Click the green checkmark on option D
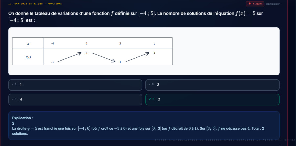The width and height of the screenshot is (296, 146). (150, 99)
